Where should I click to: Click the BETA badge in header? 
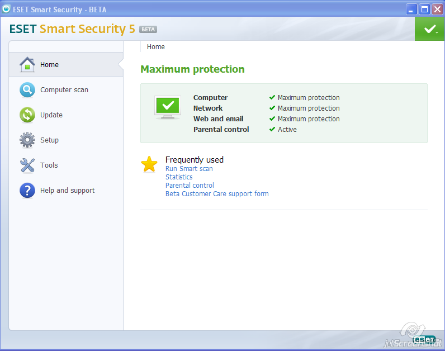pyautogui.click(x=148, y=30)
